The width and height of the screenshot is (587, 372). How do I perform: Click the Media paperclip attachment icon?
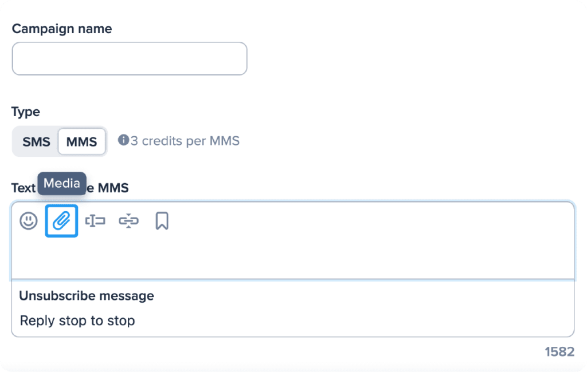click(x=61, y=221)
